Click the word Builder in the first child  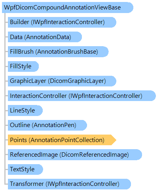(x=19, y=22)
